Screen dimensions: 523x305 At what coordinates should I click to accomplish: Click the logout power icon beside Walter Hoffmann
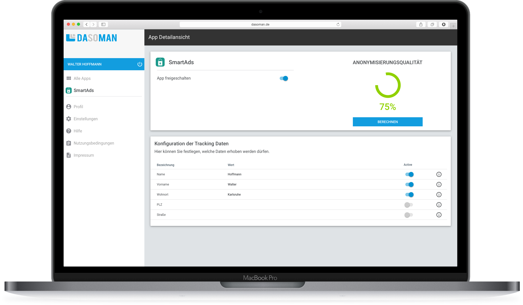tap(140, 64)
